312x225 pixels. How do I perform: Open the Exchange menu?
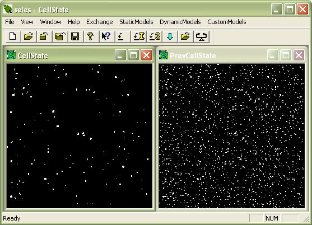100,22
